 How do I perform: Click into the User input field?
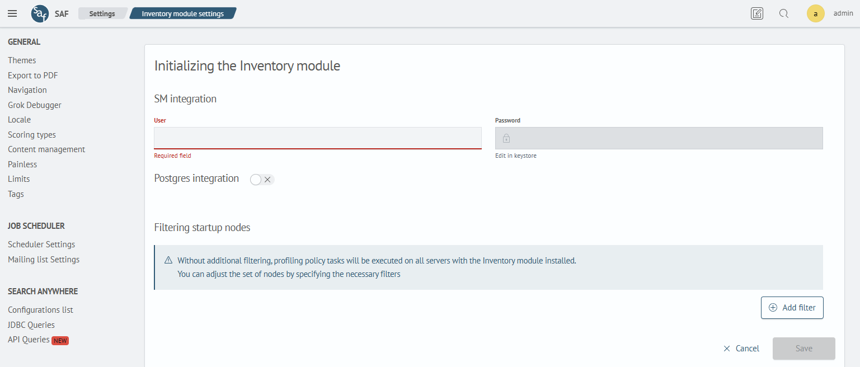318,138
